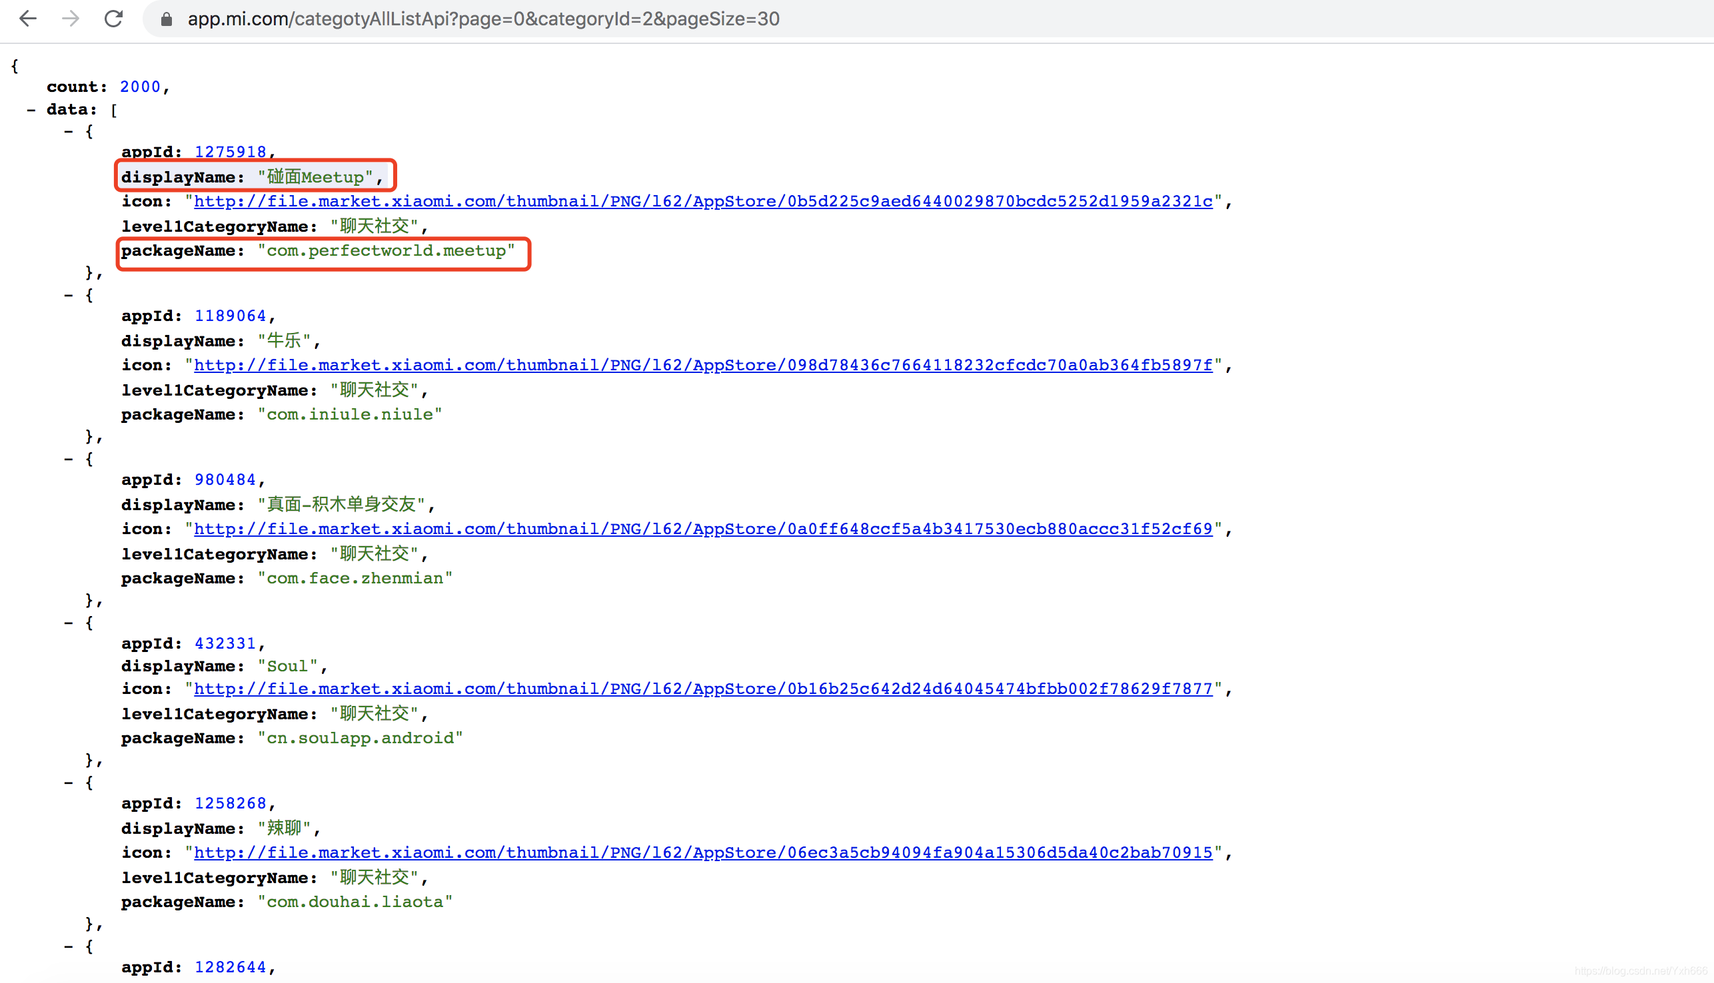Image resolution: width=1714 pixels, height=983 pixels.
Task: Click appId value 1282644
Action: coord(231,968)
